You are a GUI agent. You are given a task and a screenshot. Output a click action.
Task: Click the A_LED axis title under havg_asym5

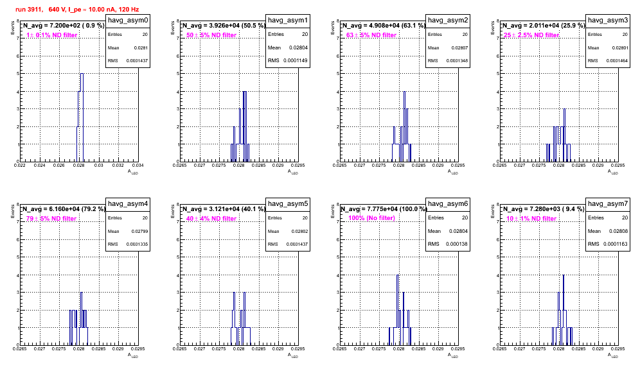click(x=293, y=355)
